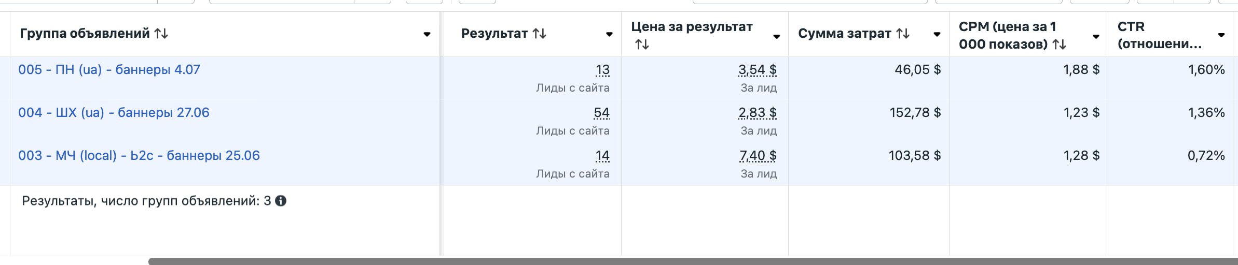Open Группа объявлений column dropdown menu

click(x=427, y=34)
